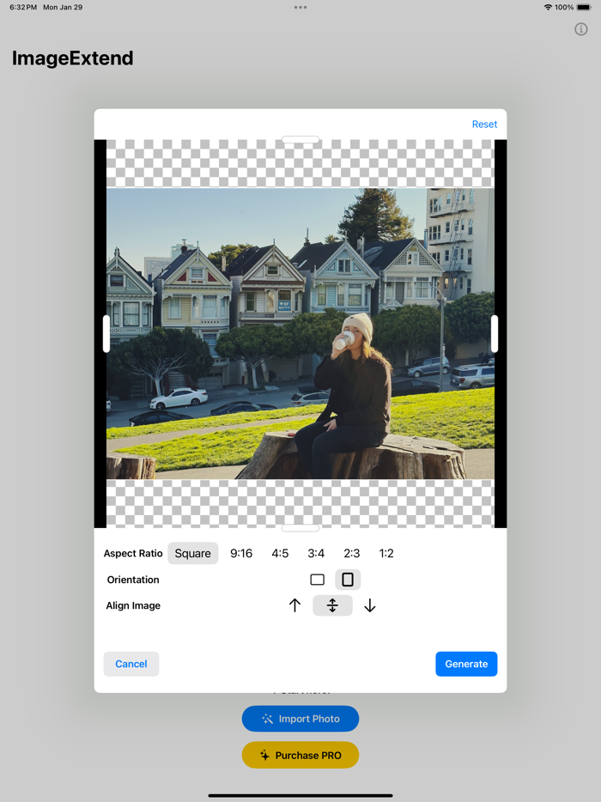
Task: Tap the 6:32 PM clock text
Action: 23,7
